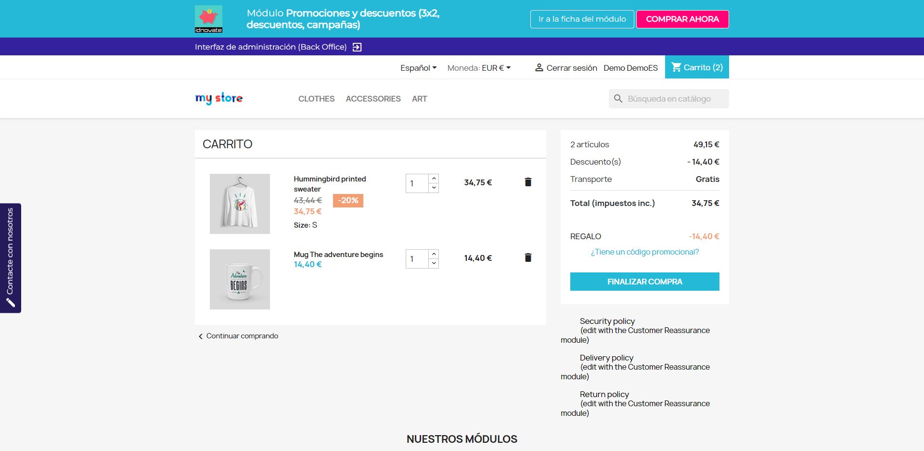Click the 49,15 € articles subtotal
Image resolution: width=924 pixels, height=451 pixels.
coord(706,144)
